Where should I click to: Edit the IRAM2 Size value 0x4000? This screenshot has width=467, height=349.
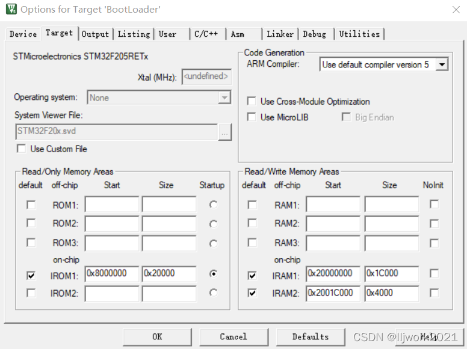pyautogui.click(x=392, y=294)
